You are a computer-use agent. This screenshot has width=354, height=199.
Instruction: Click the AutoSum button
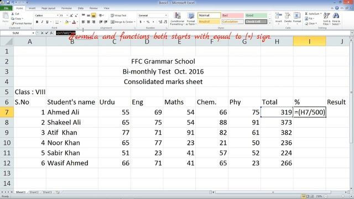pyautogui.click(x=313, y=14)
